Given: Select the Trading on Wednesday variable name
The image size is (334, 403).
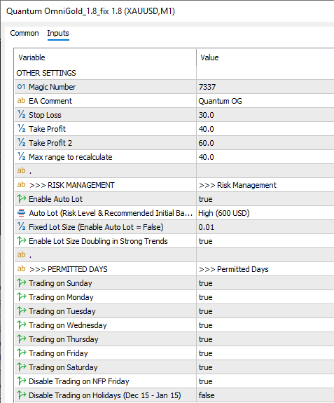Looking at the screenshot, I should click(x=67, y=325).
